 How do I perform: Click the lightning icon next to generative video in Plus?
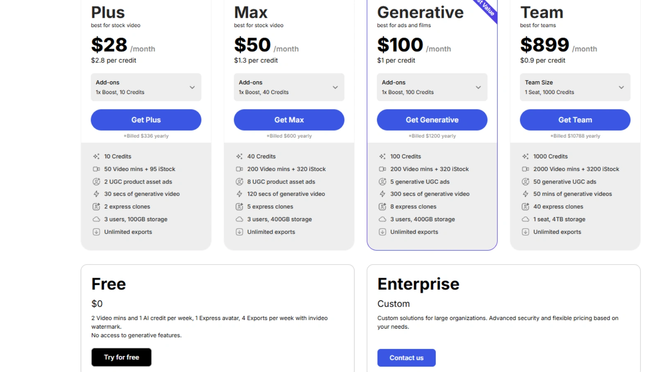click(96, 194)
